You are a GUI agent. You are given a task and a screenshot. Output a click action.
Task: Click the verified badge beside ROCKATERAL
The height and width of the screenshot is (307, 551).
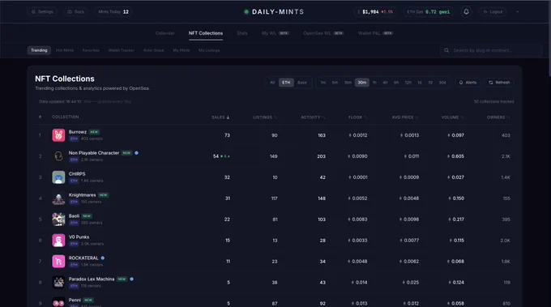[103, 258]
